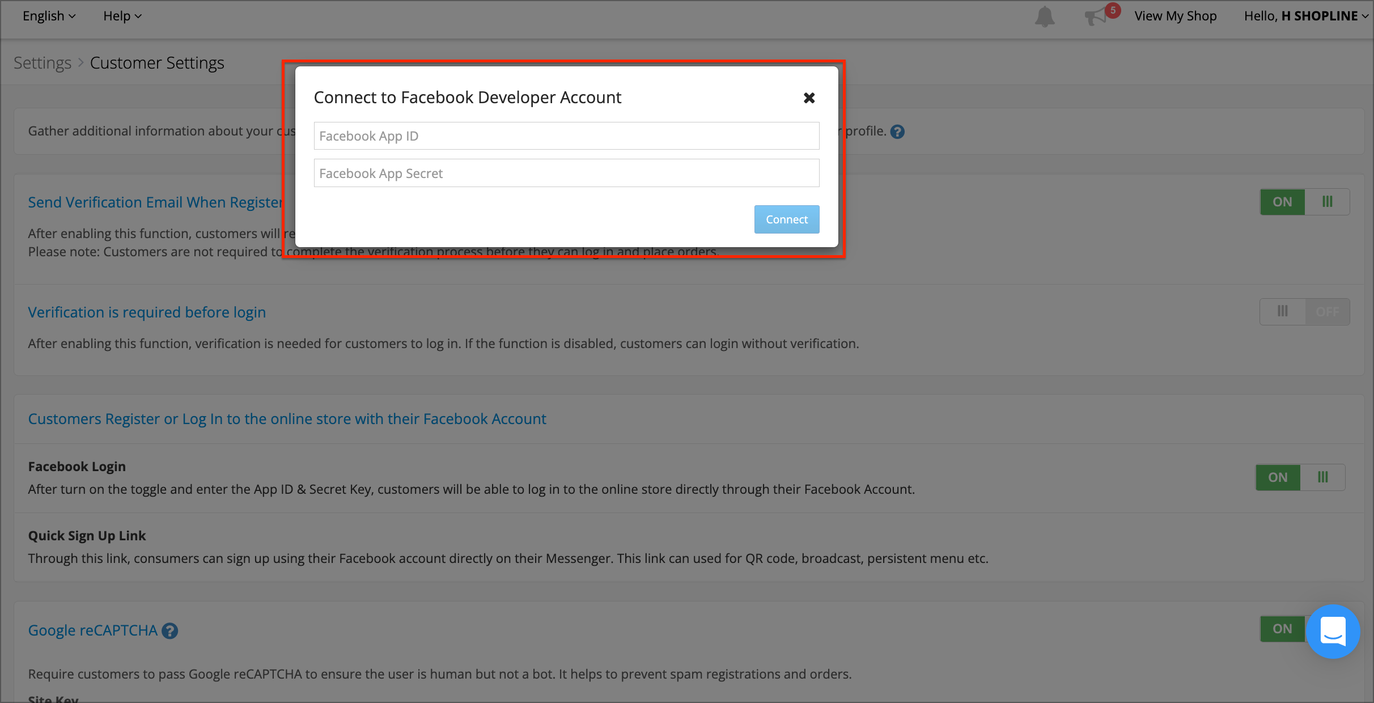1374x703 pixels.
Task: Go to Settings breadcrumb
Action: (43, 63)
